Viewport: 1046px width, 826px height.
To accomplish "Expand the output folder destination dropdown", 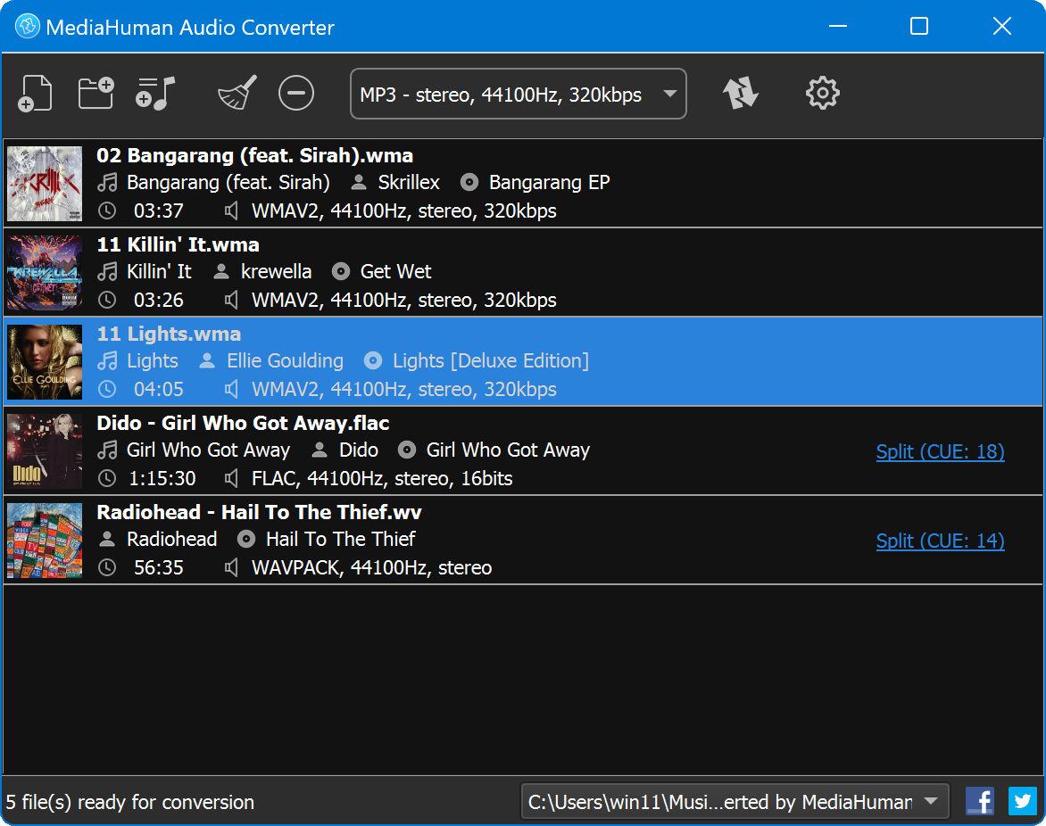I will (931, 801).
